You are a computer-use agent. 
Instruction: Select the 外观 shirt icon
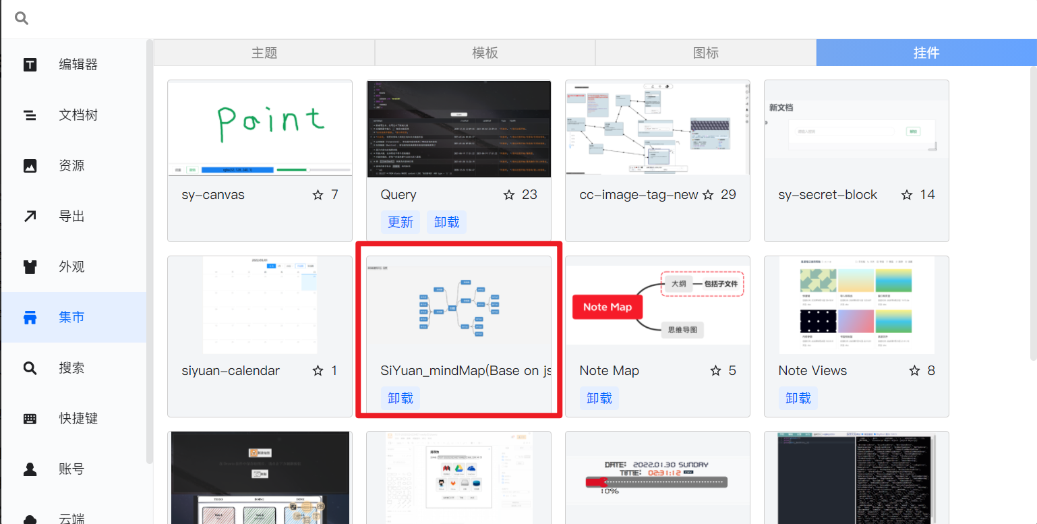point(30,267)
